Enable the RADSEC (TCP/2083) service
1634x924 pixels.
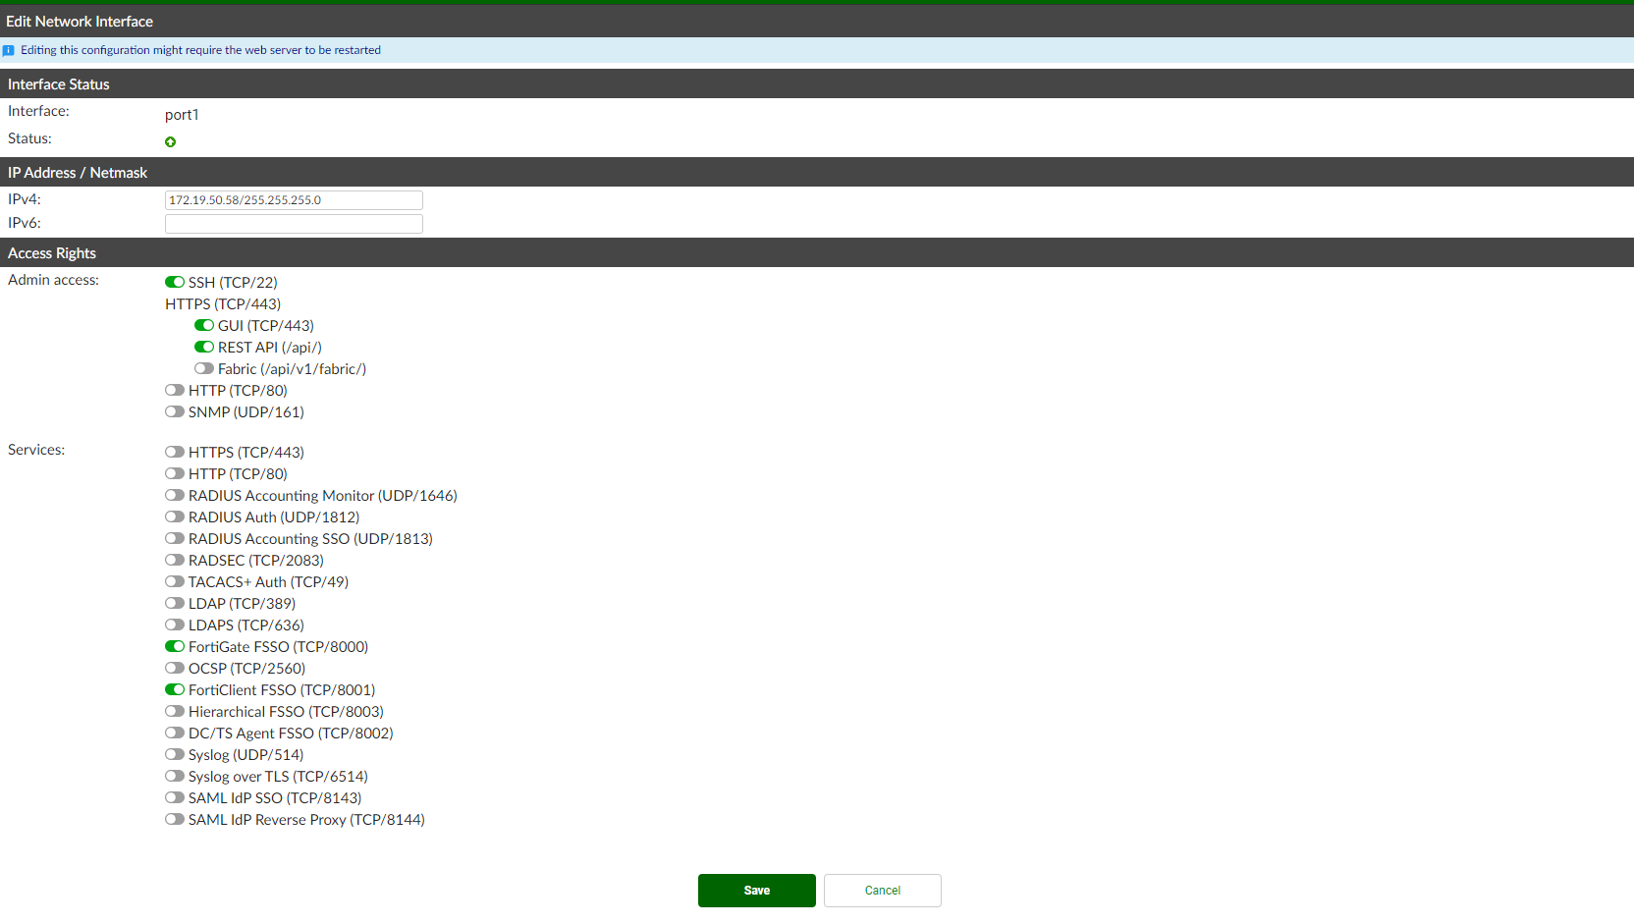pyautogui.click(x=175, y=560)
